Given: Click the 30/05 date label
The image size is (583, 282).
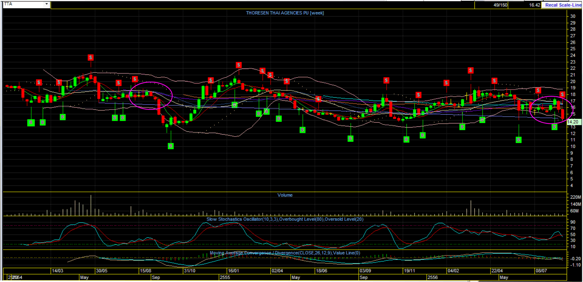Looking at the screenshot, I should click(101, 271).
